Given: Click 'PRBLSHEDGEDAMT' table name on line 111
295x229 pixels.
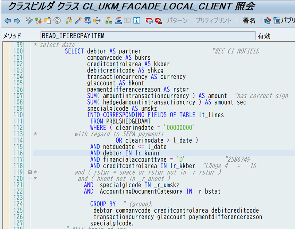Looking at the screenshot, I should pyautogui.click(x=128, y=121).
